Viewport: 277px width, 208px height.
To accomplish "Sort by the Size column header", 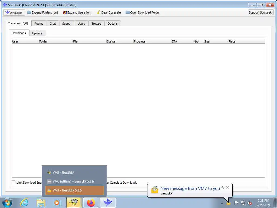I will point(216,41).
